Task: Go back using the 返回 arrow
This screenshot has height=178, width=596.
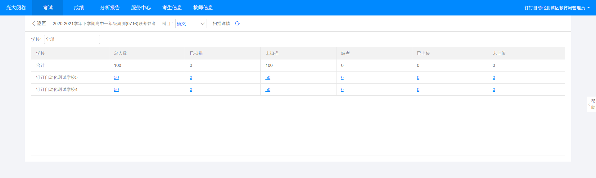Action: (x=39, y=24)
